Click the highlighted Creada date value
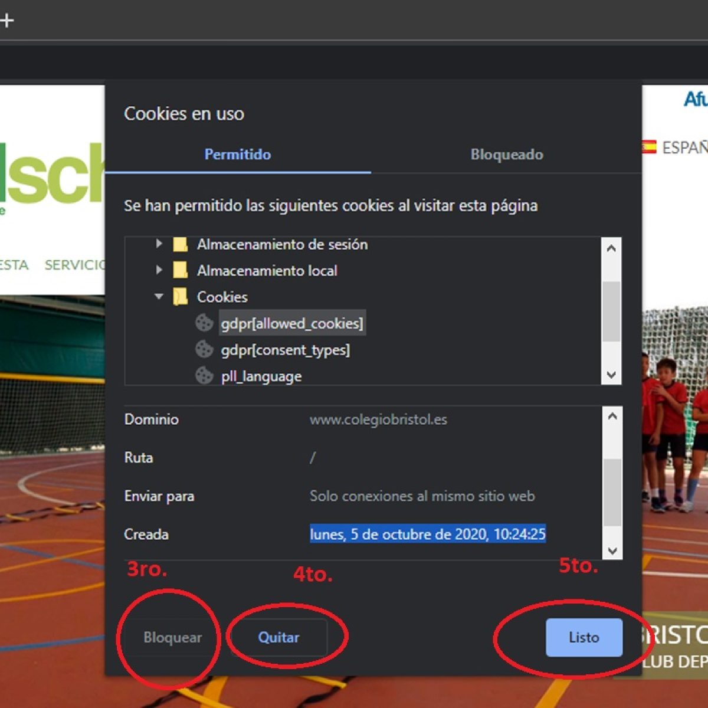The image size is (708, 708). (x=428, y=534)
